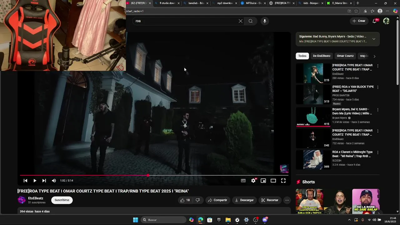Like the video with 18 likes
Image resolution: width=400 pixels, height=225 pixels.
coord(185,200)
